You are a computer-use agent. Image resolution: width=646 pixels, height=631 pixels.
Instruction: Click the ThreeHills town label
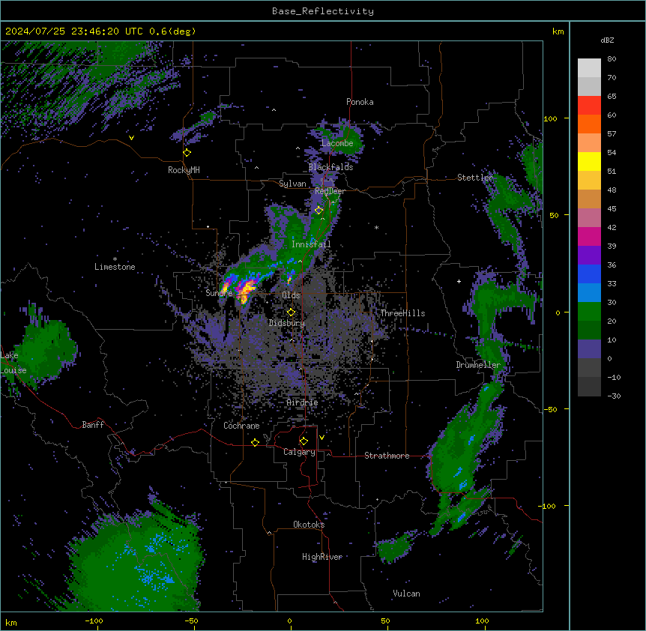(x=402, y=313)
